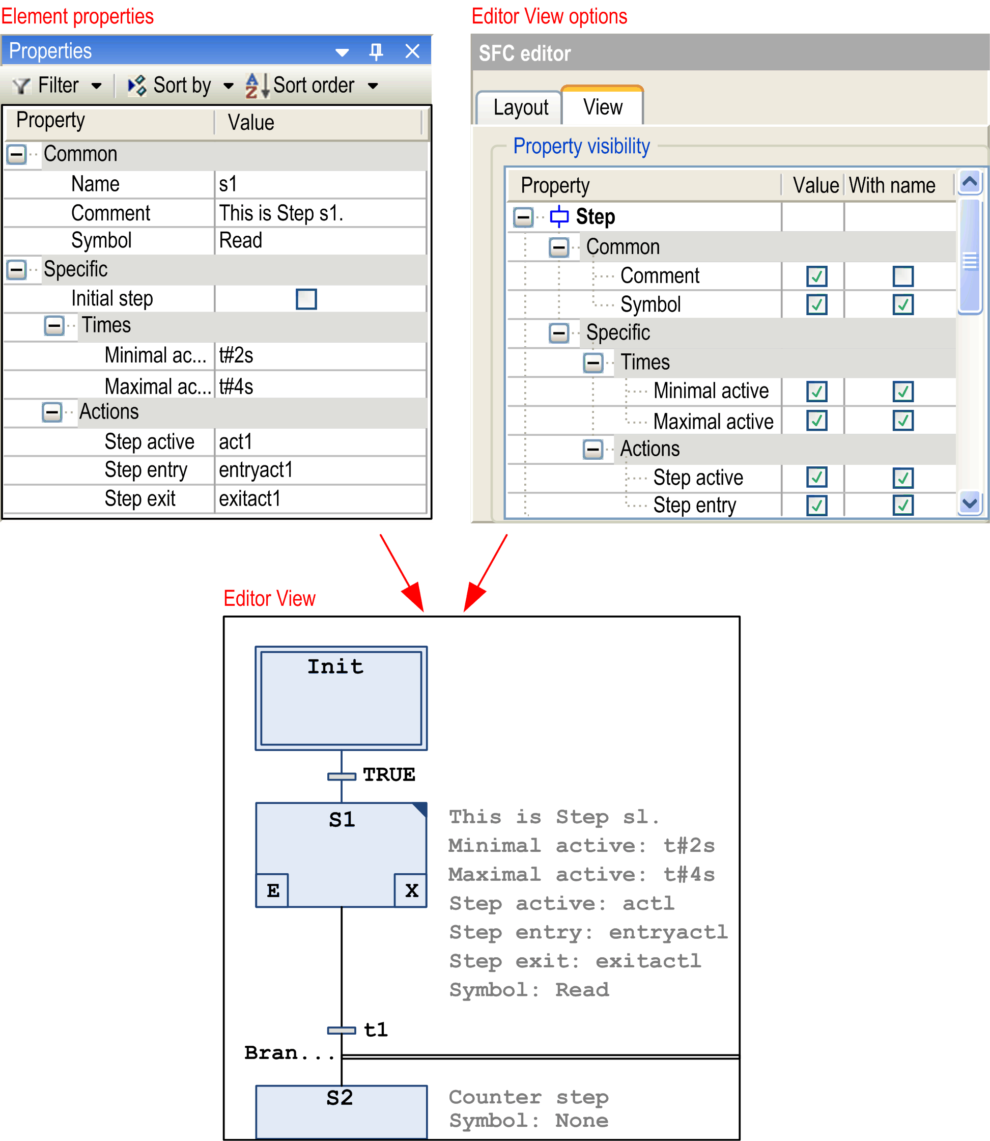990x1141 pixels.
Task: Click the blue Step icon in tree
Action: 559,216
